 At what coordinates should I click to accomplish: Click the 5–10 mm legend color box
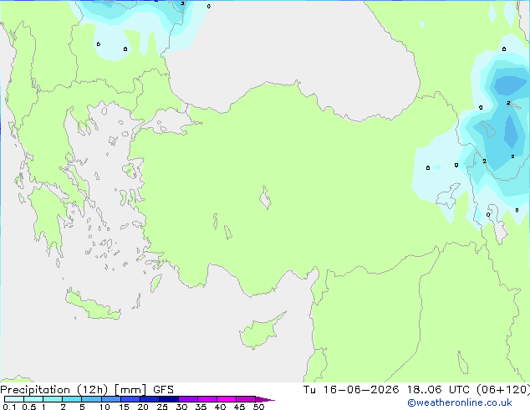[91, 399]
